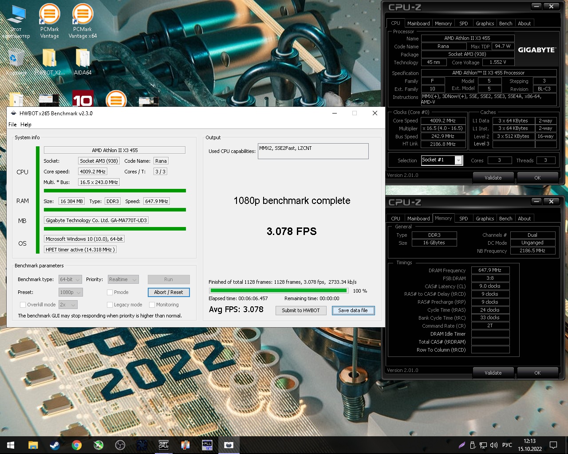568x454 pixels.
Task: Open the dark blue fan taskbar icon
Action: click(142, 445)
